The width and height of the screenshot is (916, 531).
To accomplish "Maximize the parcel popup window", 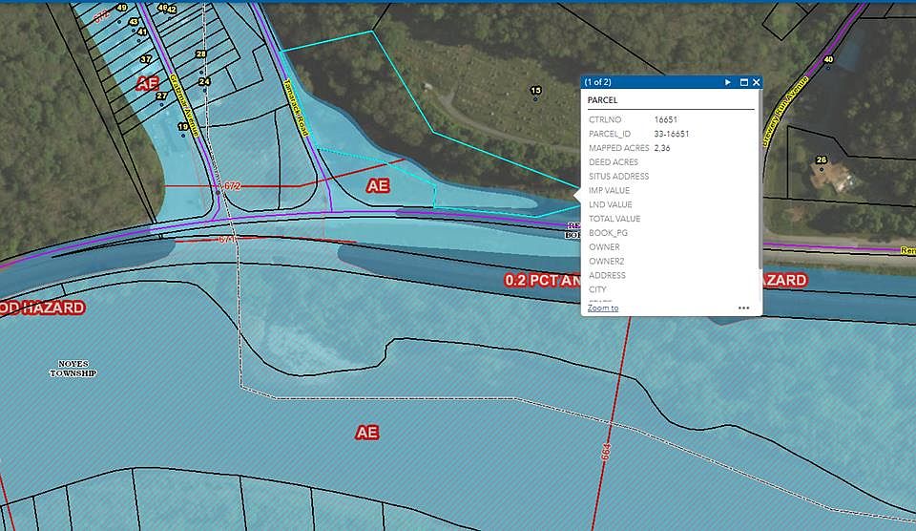I will (x=743, y=83).
